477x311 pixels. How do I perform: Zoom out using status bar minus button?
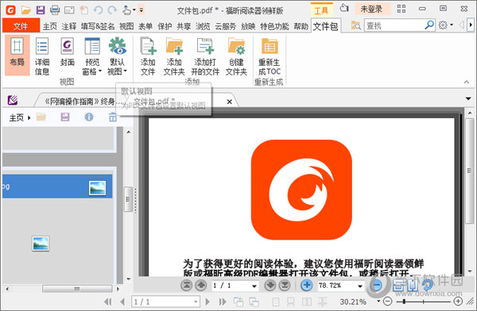click(388, 301)
